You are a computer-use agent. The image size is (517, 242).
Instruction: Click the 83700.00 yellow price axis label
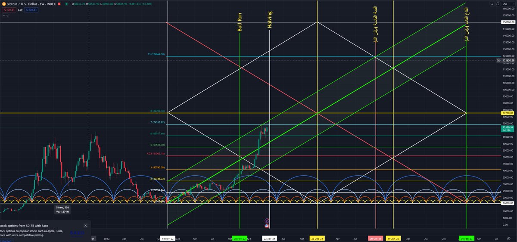pos(508,113)
